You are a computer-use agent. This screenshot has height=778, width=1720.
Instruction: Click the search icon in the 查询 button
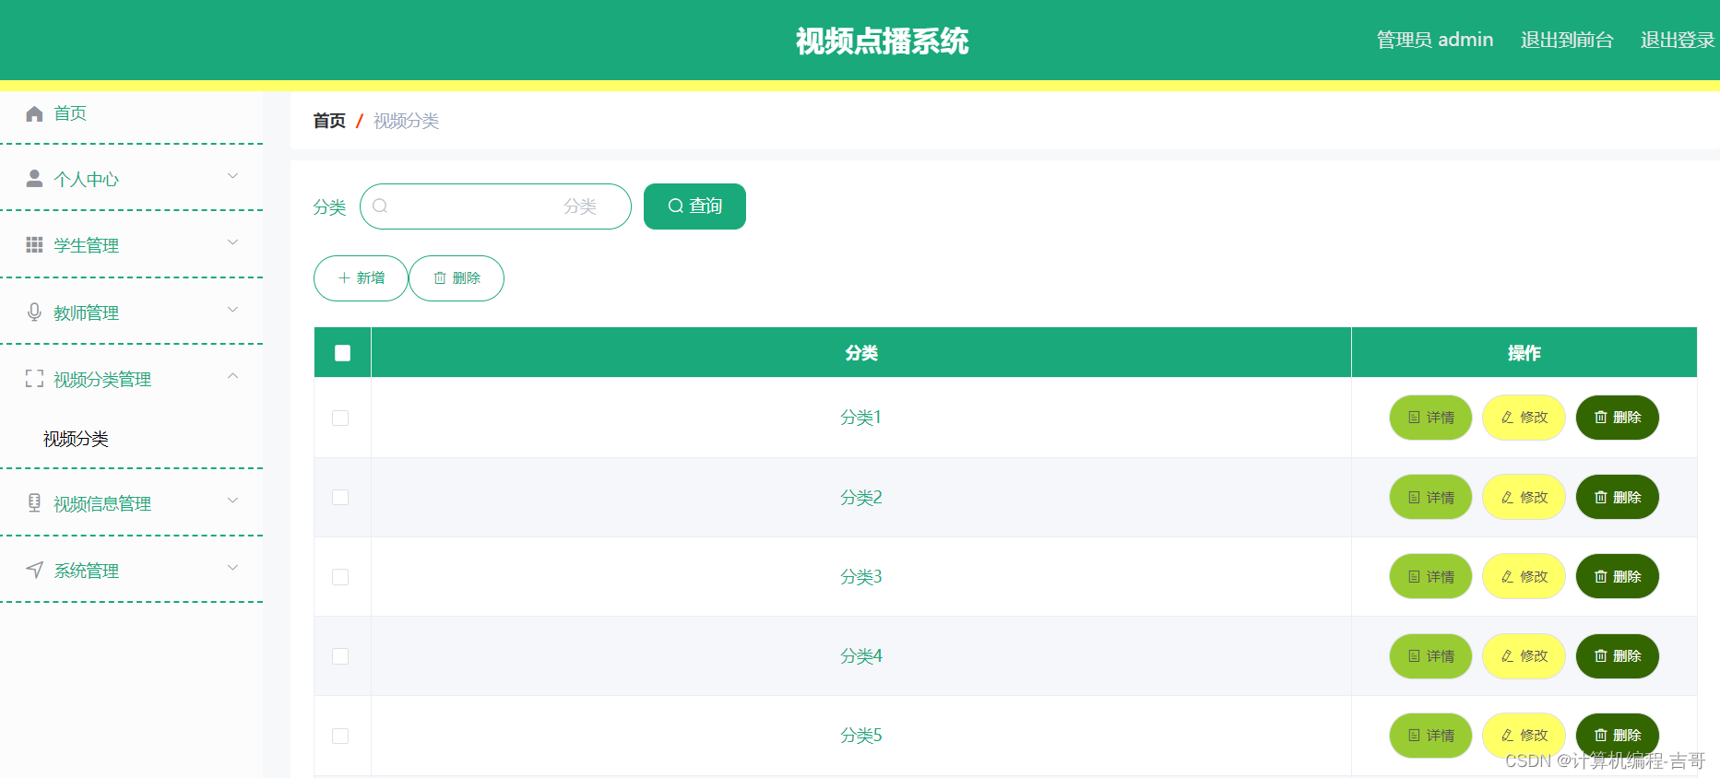coord(676,206)
